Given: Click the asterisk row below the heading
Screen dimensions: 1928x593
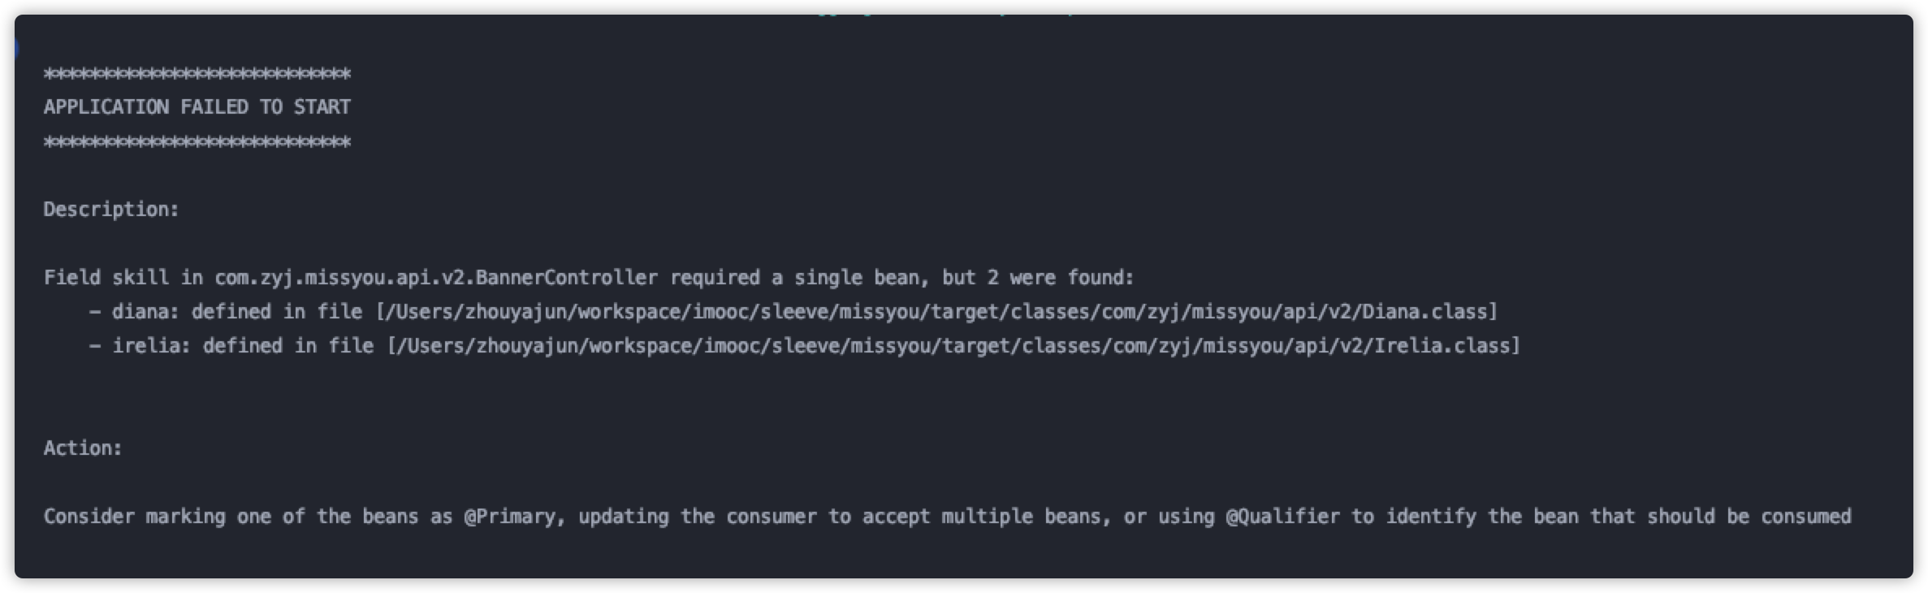Looking at the screenshot, I should coord(197,143).
